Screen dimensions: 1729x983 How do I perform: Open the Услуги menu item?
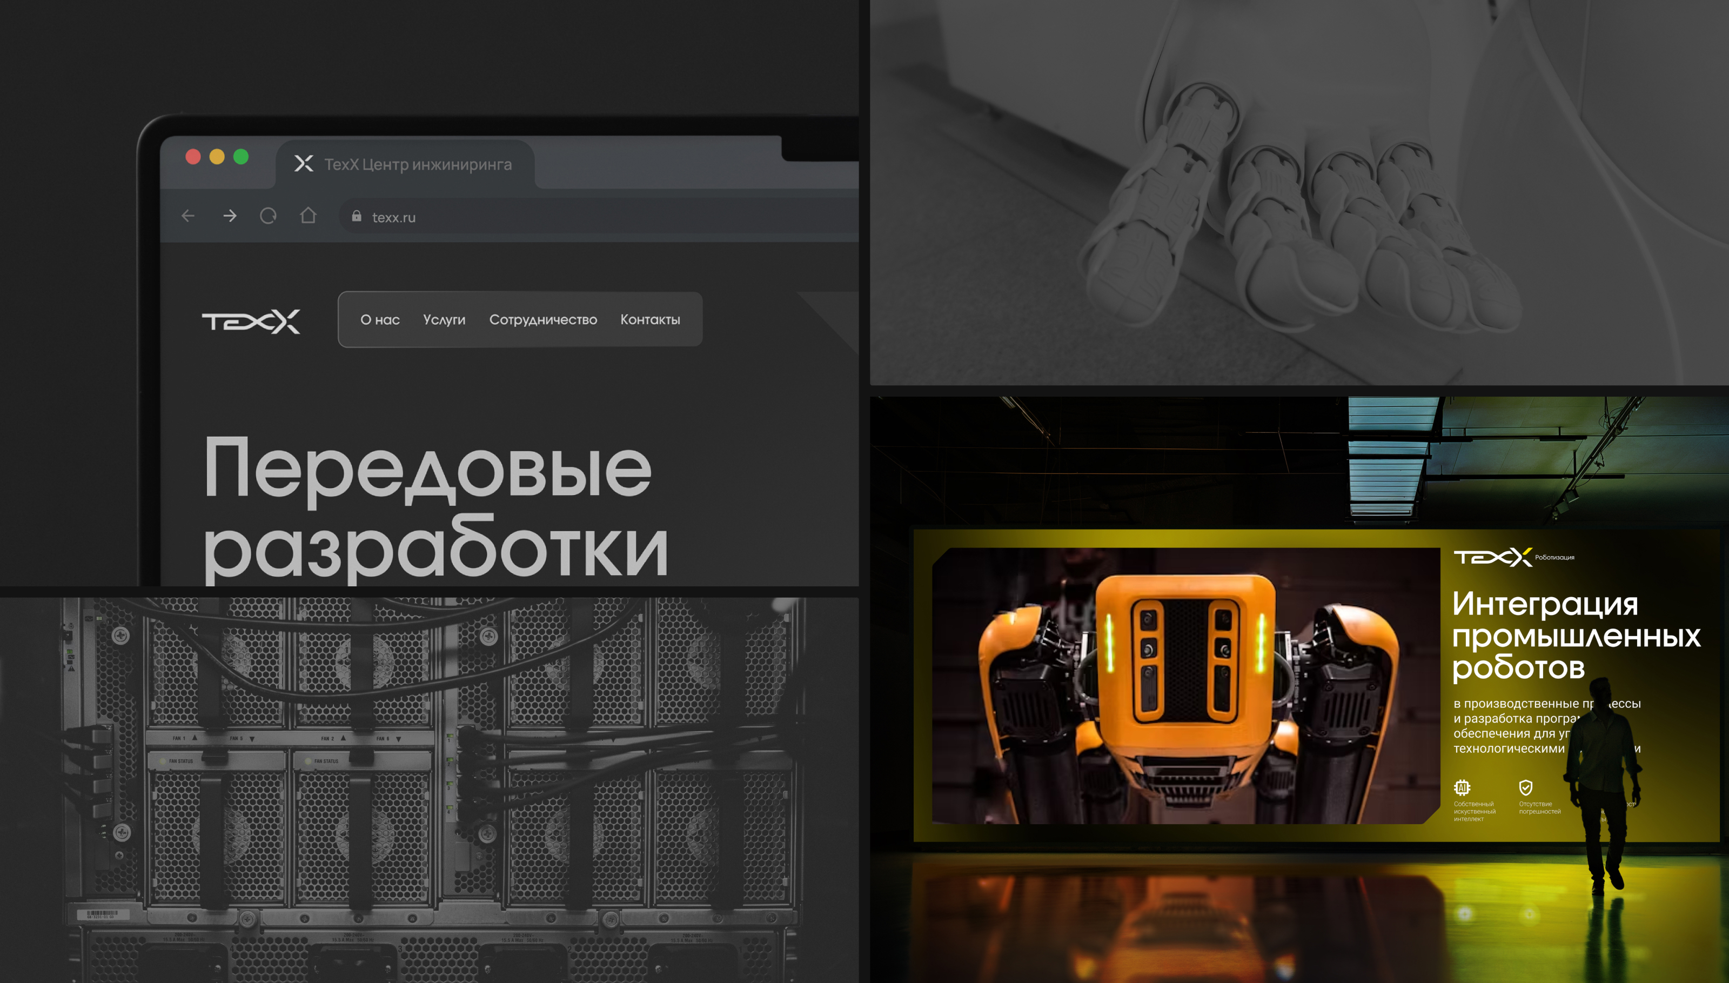click(444, 320)
